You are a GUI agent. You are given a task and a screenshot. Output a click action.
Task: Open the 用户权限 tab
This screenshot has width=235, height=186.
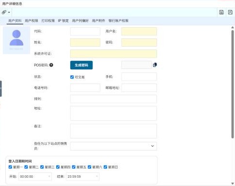click(x=31, y=21)
